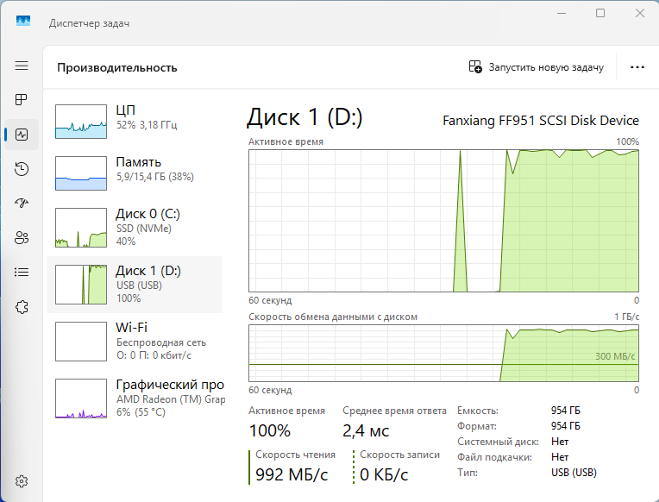The image size is (659, 502).
Task: Click the Active time graph
Action: pyautogui.click(x=444, y=221)
